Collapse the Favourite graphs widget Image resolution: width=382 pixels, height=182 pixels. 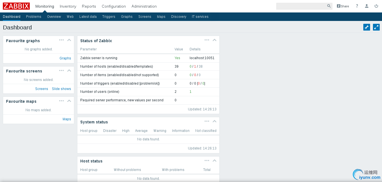pos(69,40)
